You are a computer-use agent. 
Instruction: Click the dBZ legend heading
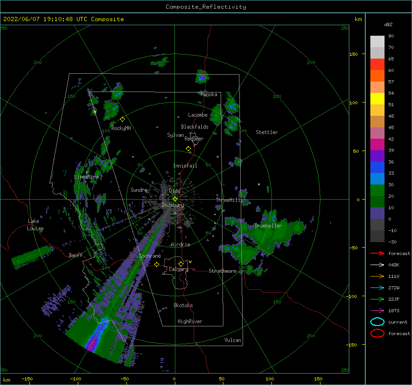pyautogui.click(x=388, y=25)
